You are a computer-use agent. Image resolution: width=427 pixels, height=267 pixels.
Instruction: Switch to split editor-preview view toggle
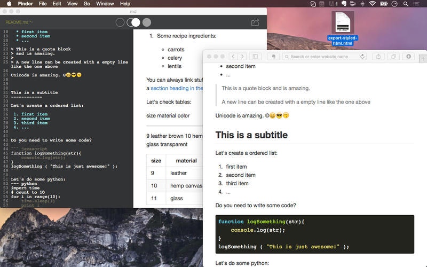(133, 22)
